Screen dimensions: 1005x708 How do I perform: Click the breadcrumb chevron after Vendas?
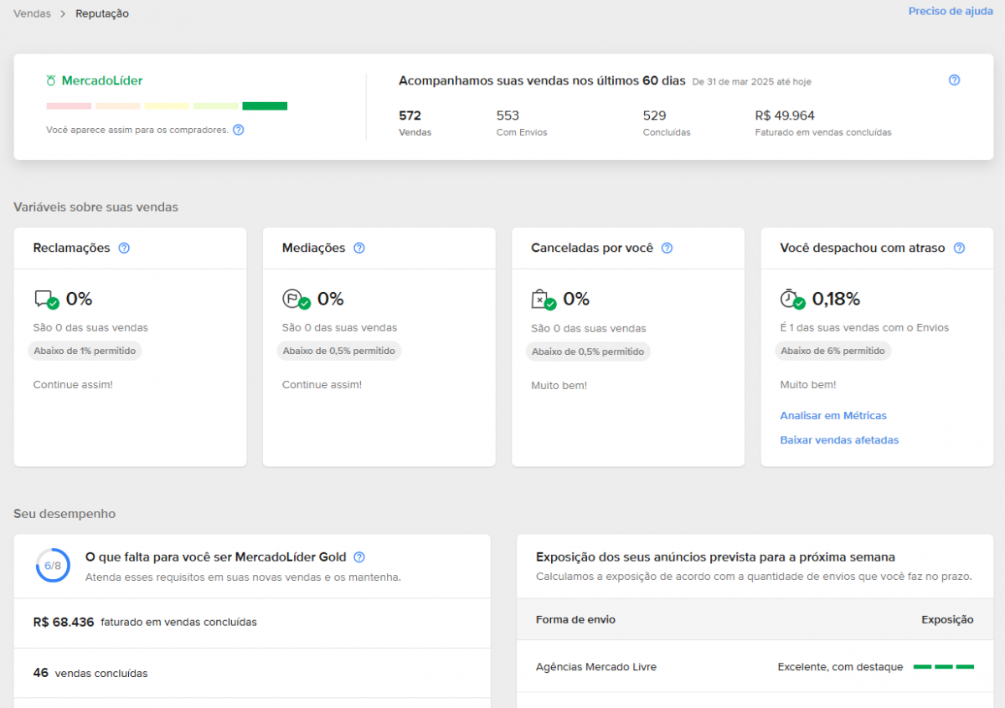63,14
